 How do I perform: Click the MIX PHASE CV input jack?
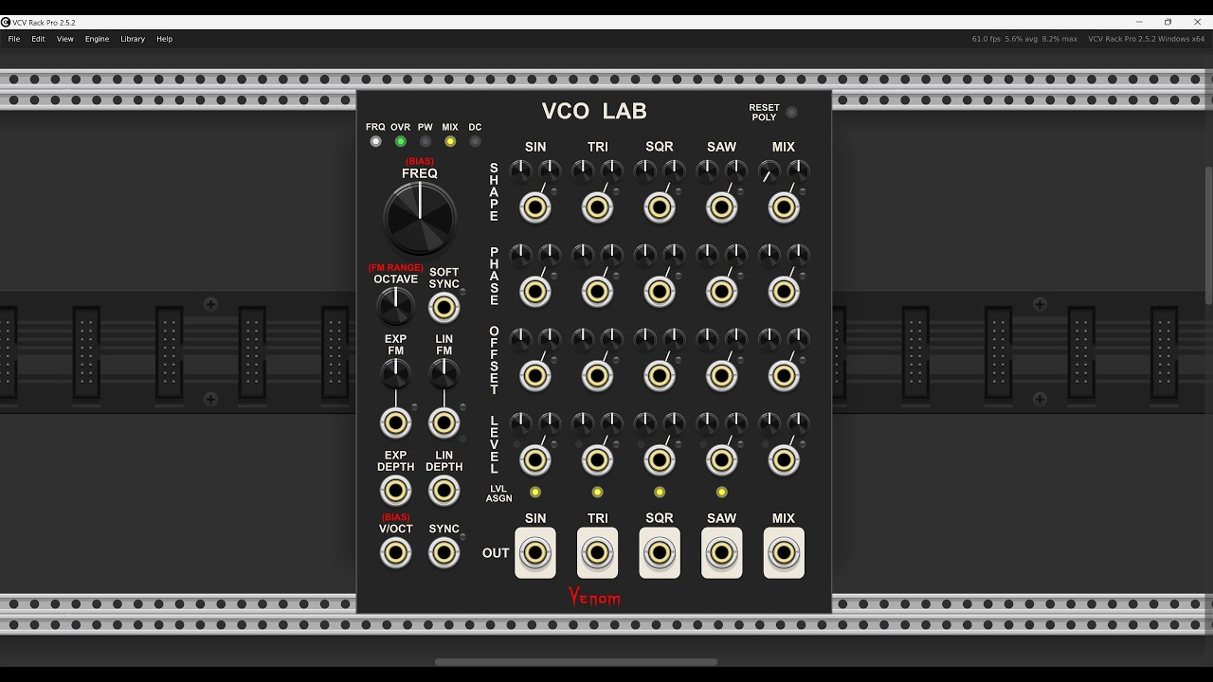[x=784, y=292]
